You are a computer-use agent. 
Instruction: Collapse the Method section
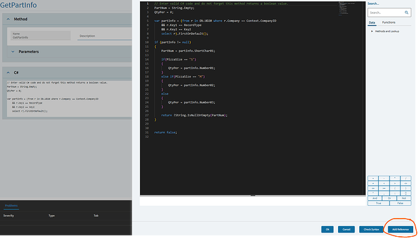[x=8, y=19]
